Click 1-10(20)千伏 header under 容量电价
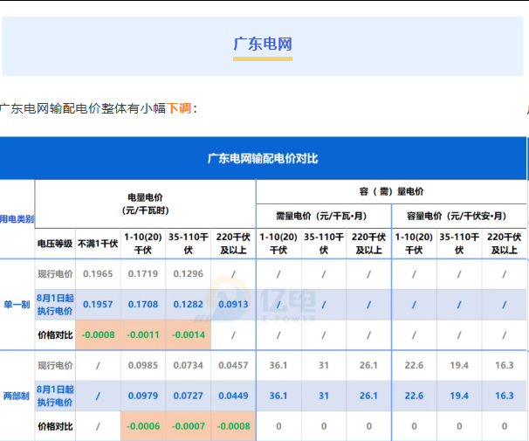Screen dimensions: 529x441 tap(414, 244)
